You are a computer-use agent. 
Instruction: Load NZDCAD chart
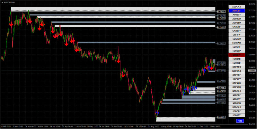237,91
